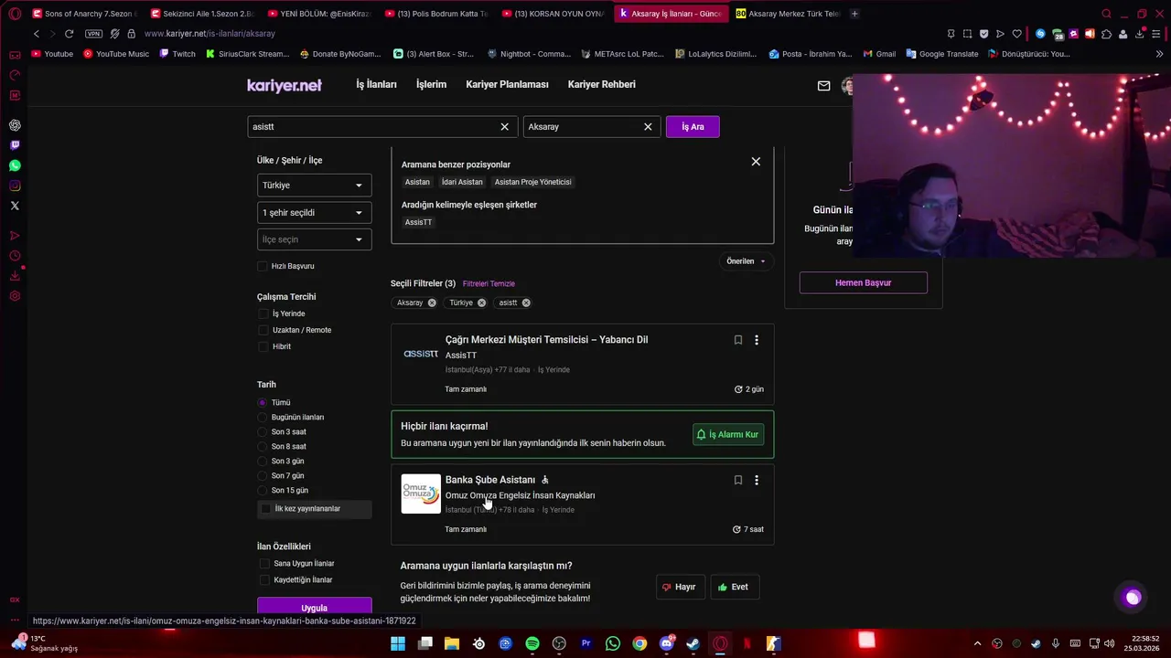The image size is (1171, 658).
Task: Click the AssisTT company logo
Action: click(x=421, y=354)
